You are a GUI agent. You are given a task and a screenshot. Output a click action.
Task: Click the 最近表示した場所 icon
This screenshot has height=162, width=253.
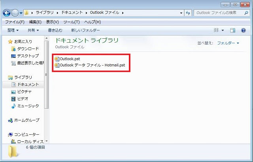(x=13, y=63)
